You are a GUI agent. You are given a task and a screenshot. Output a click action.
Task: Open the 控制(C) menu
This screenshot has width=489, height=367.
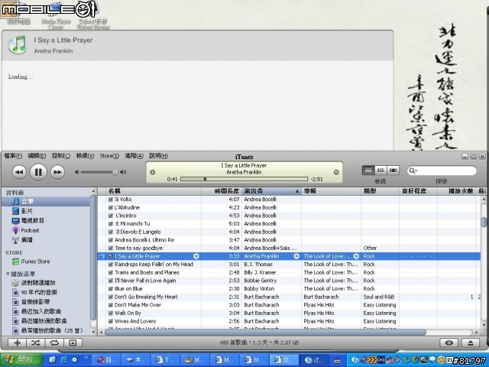point(61,156)
